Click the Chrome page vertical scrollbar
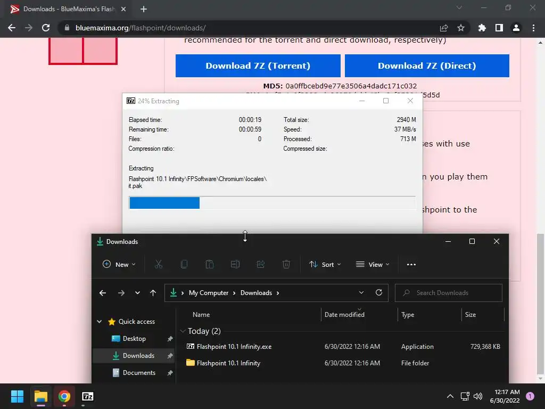 pos(540,305)
